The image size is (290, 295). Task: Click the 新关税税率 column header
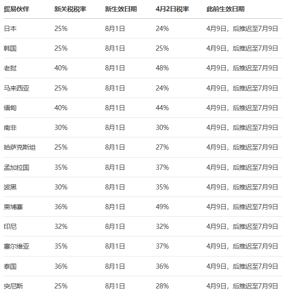click(70, 9)
